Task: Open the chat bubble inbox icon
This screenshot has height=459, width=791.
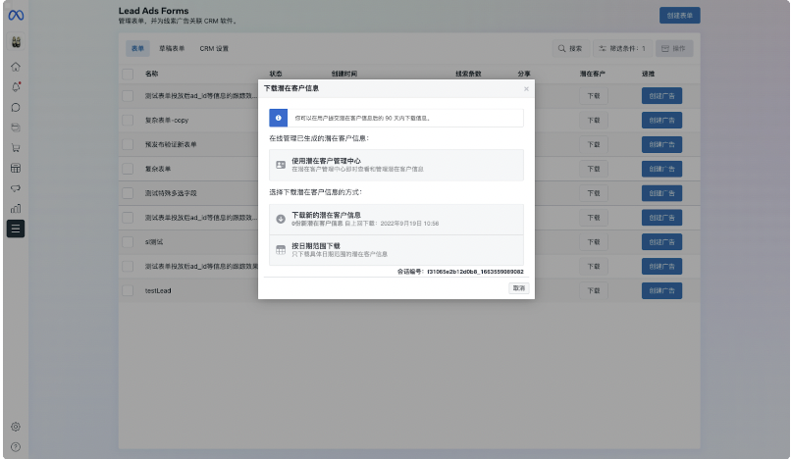Action: (x=16, y=107)
